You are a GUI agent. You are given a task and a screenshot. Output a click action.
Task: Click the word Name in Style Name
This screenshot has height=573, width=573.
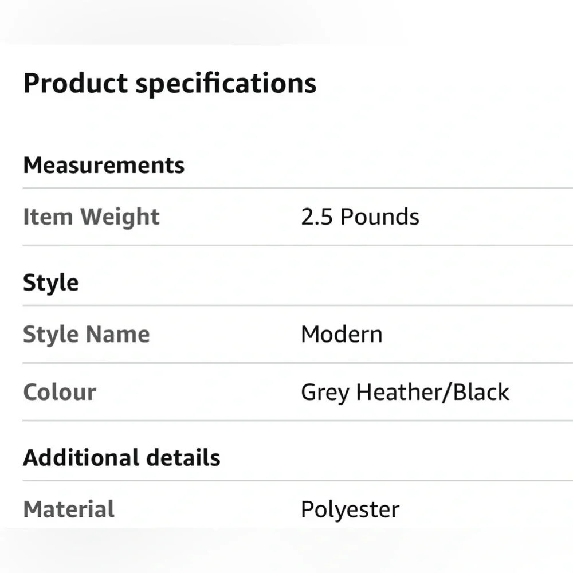click(117, 335)
